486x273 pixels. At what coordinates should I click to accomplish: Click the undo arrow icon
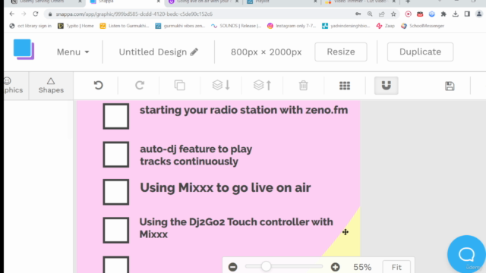(x=98, y=85)
